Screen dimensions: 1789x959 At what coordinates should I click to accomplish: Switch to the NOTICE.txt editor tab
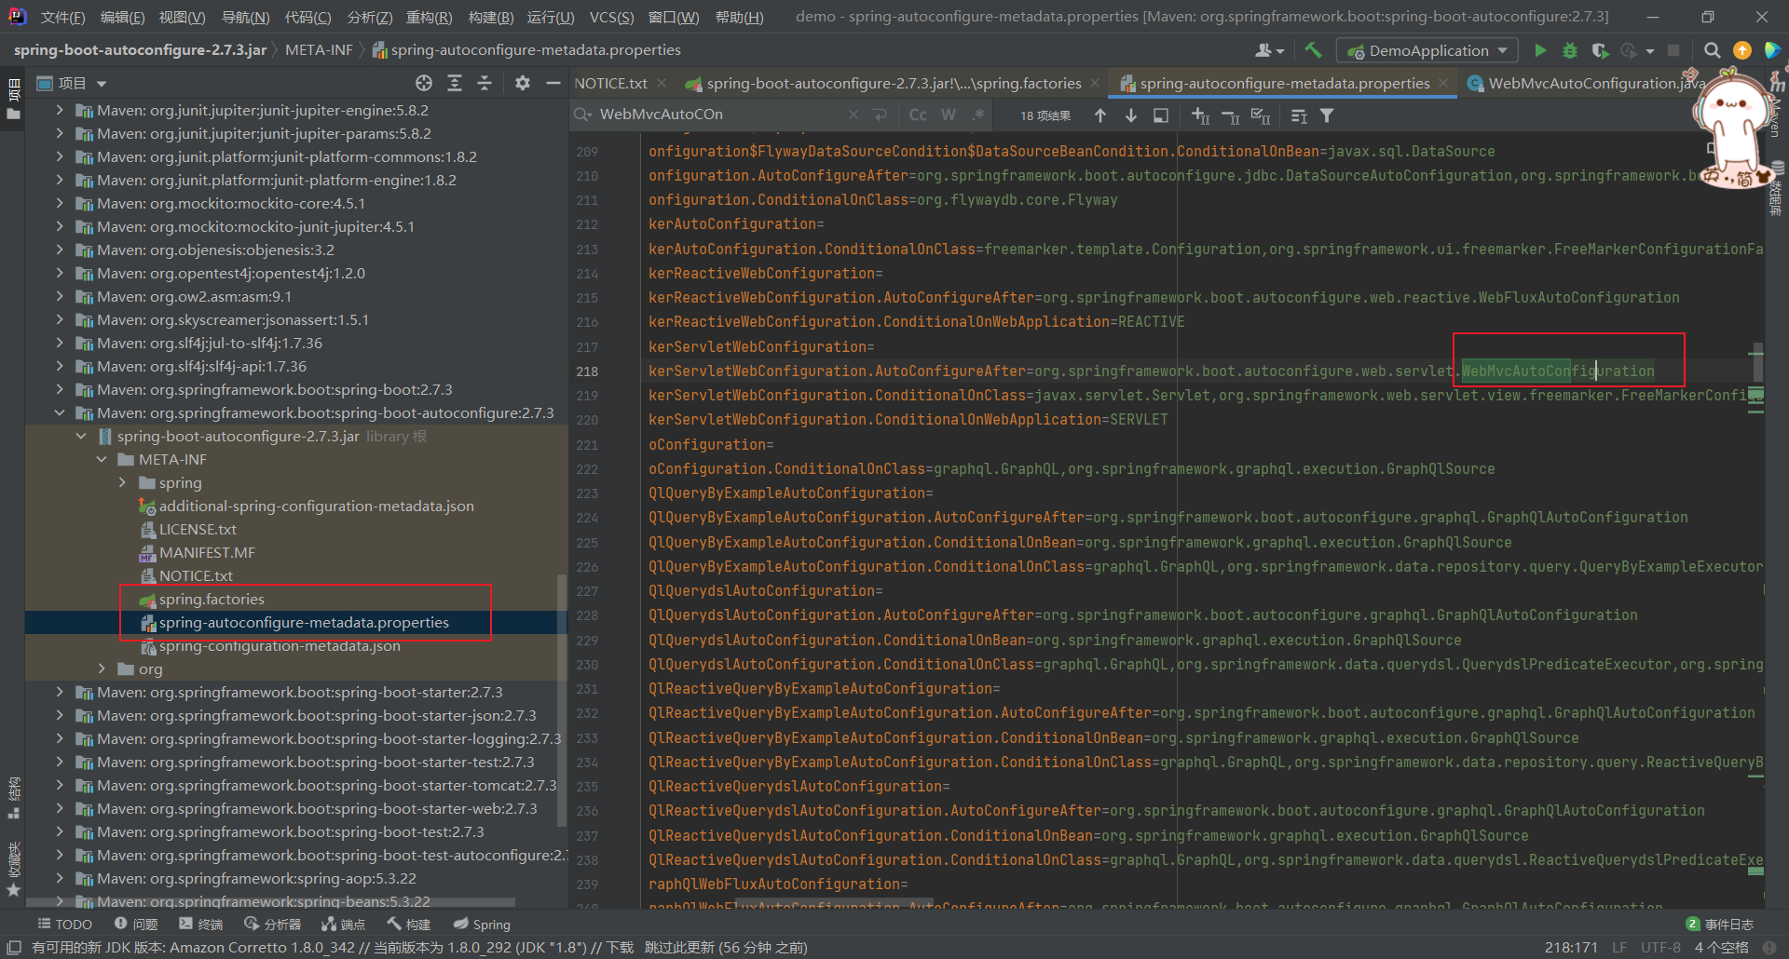611,83
